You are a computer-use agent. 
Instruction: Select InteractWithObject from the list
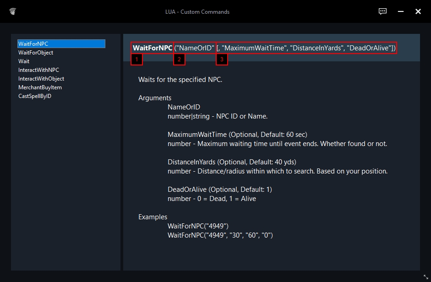[41, 79]
